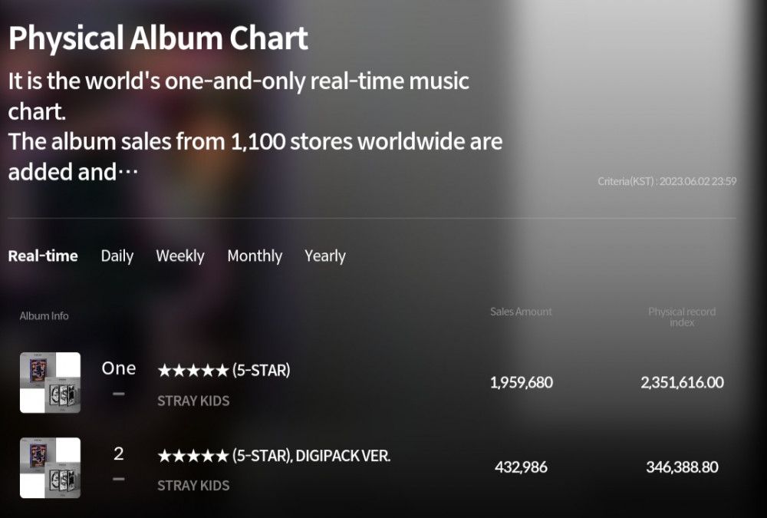Open the DIGIPACK VER. album cover thumbnail
767x518 pixels.
point(50,468)
